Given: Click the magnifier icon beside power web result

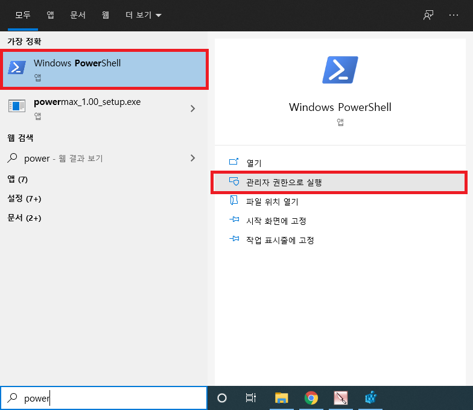Looking at the screenshot, I should [x=12, y=158].
